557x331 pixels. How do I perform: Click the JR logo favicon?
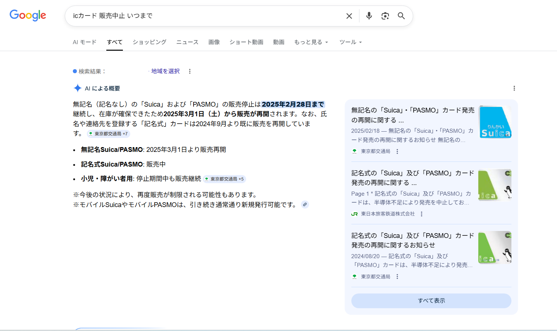point(355,214)
